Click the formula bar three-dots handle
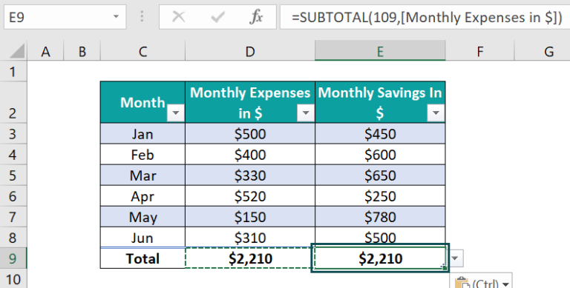The width and height of the screenshot is (570, 288). pyautogui.click(x=142, y=17)
